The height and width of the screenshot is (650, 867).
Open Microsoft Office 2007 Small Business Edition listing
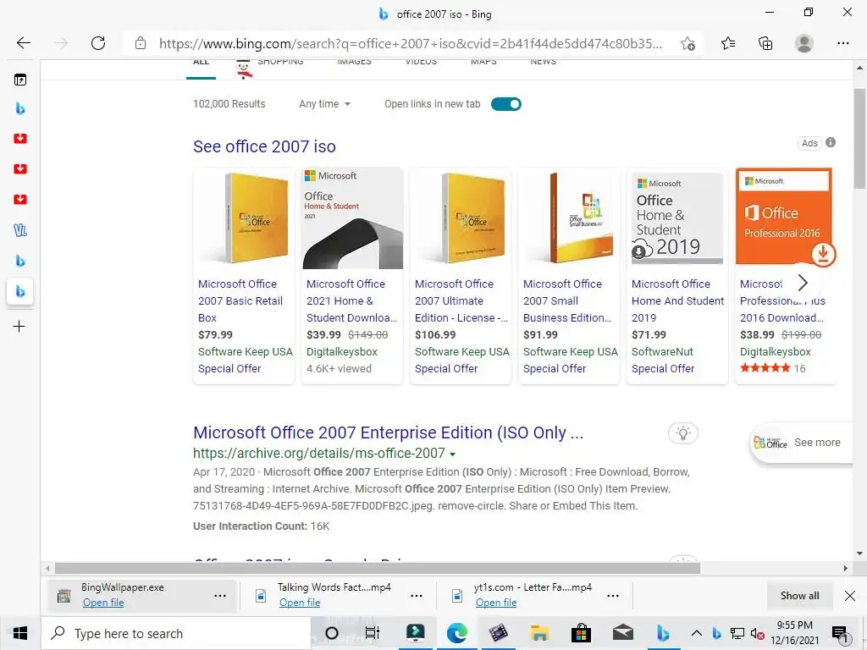(567, 300)
